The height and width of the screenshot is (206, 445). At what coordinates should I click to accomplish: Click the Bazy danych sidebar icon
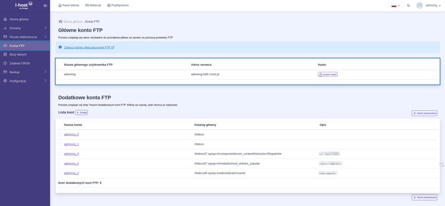coord(5,55)
